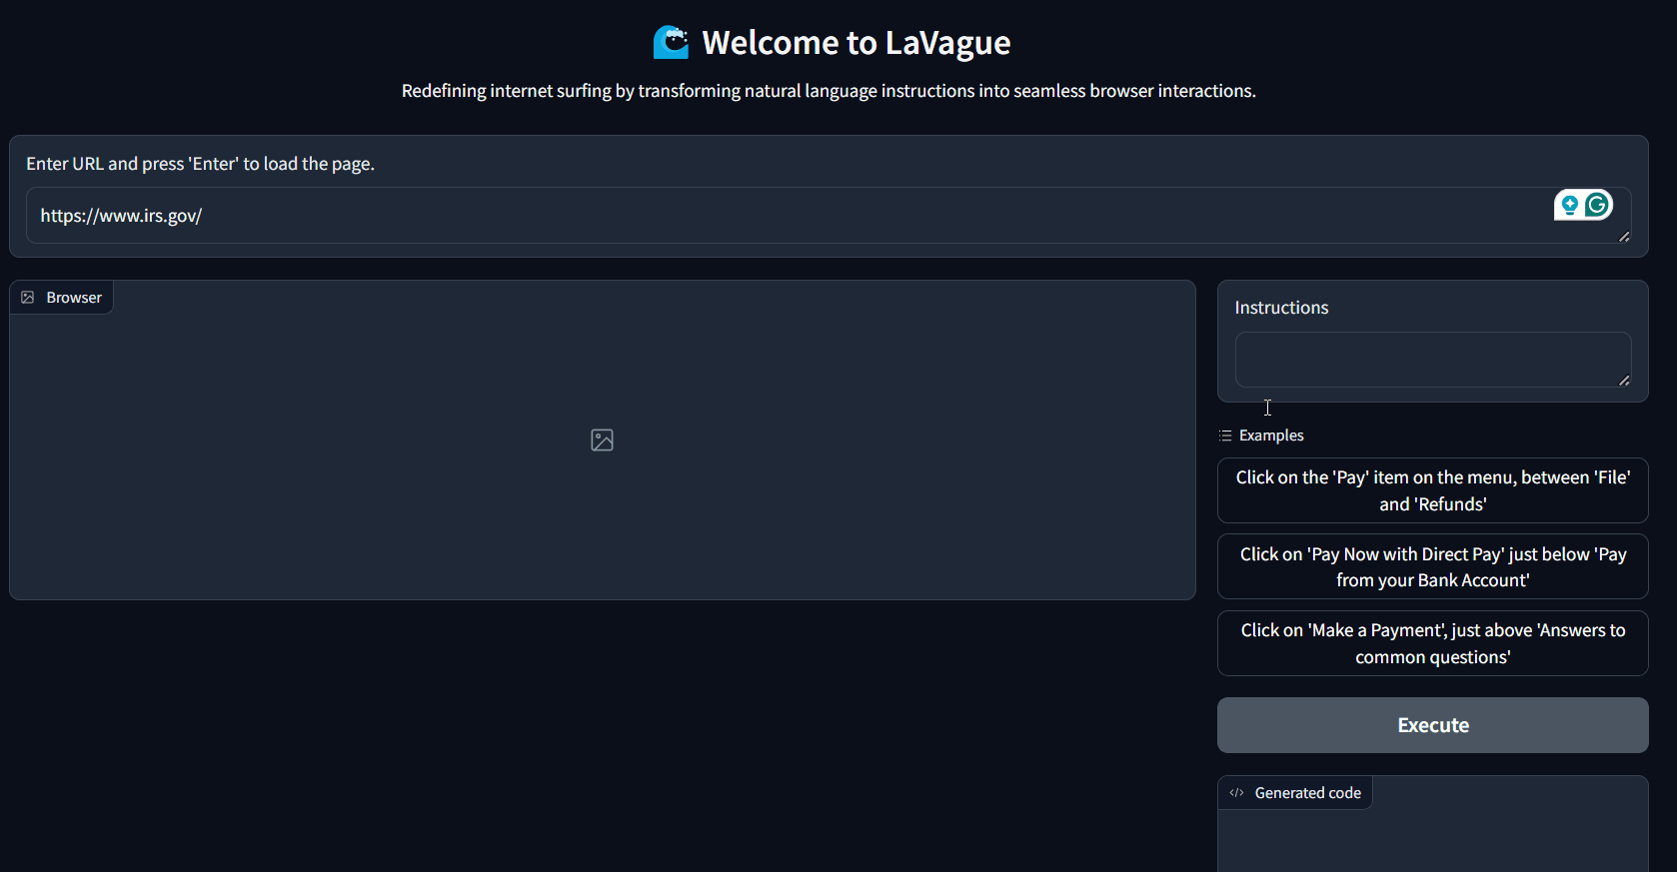Image resolution: width=1677 pixels, height=872 pixels.
Task: Click the Execute button
Action: 1432,725
